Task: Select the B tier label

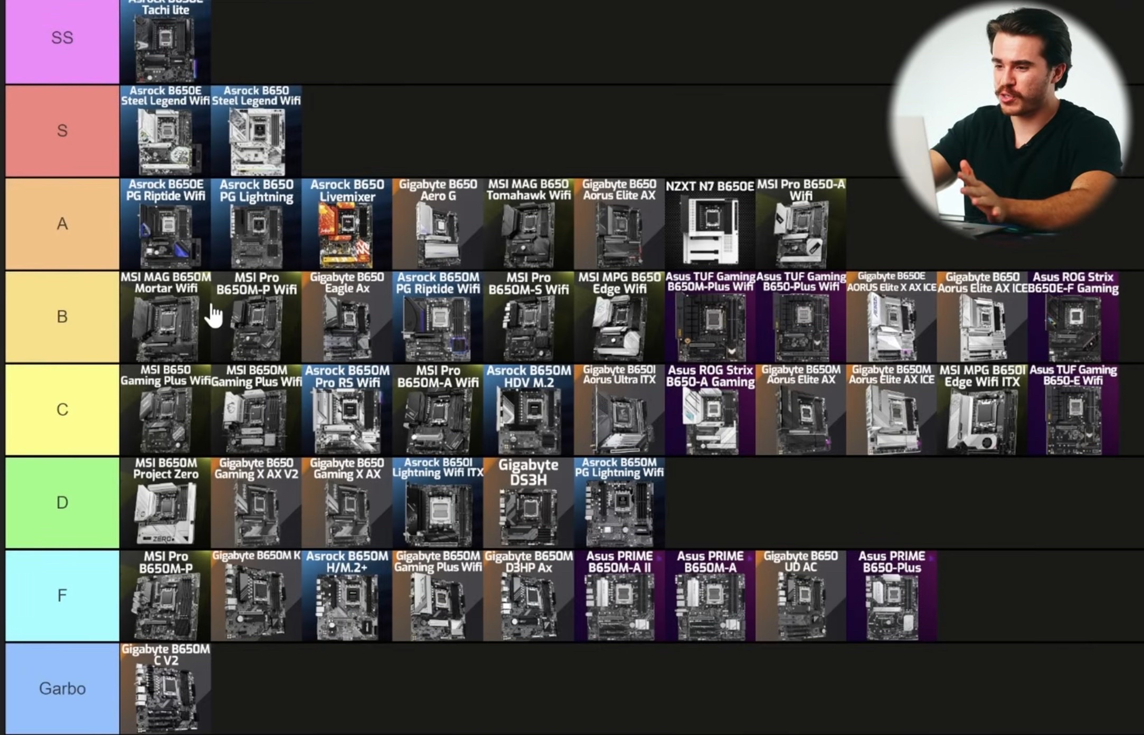Action: pyautogui.click(x=62, y=317)
